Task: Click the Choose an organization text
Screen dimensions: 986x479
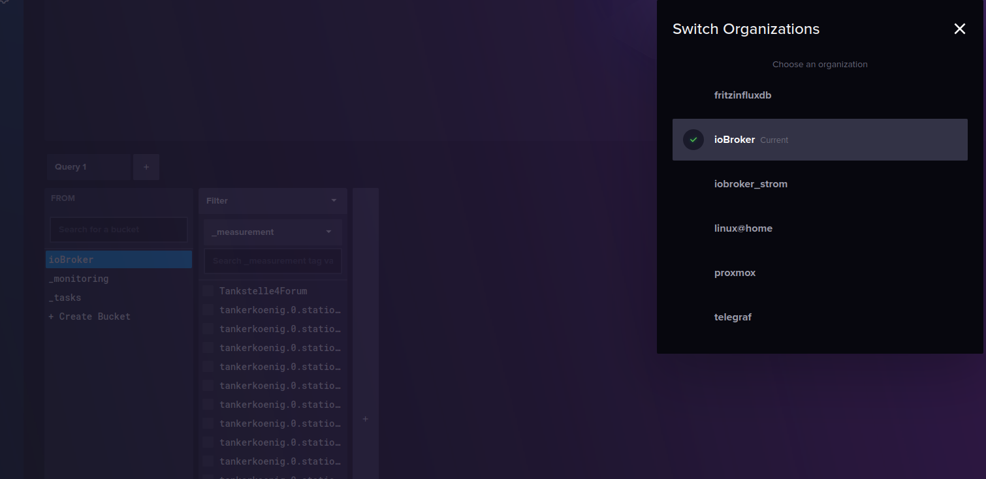Action: pos(820,64)
